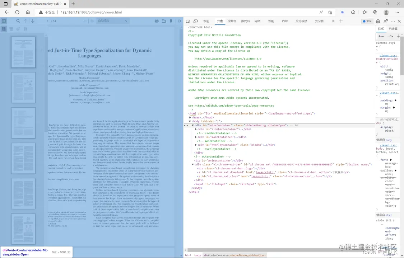Switch to the 内存 DevTools tab
Screen dimensions: 404x258
tap(285, 21)
